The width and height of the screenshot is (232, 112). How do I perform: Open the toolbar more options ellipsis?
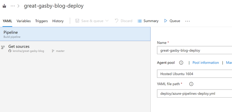[x=187, y=21]
